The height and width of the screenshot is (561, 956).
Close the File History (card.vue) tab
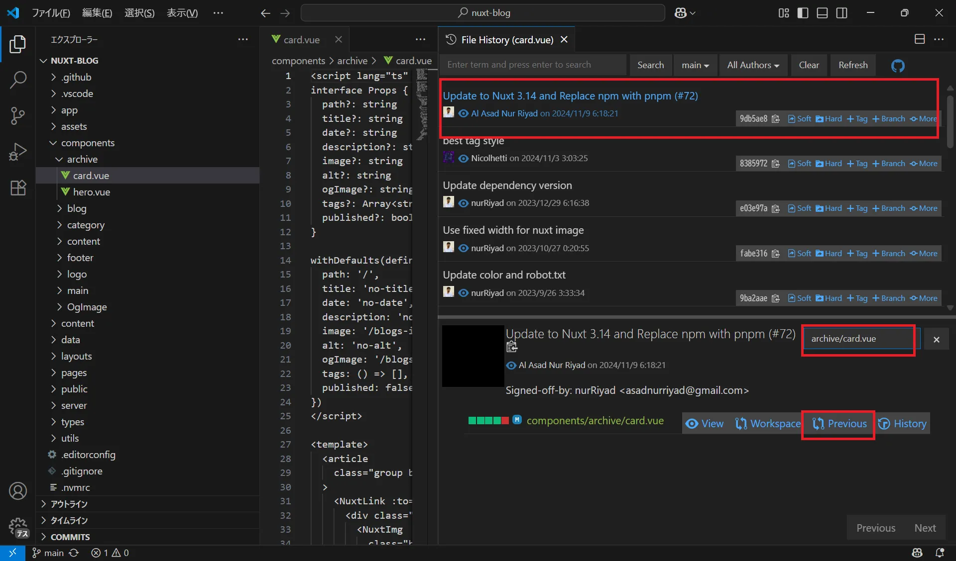tap(564, 39)
